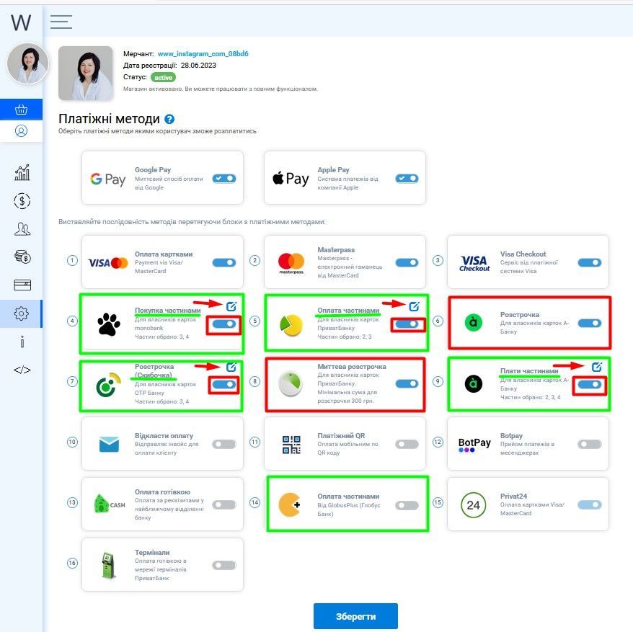Disable Покупка частинами monobank switch
The width and height of the screenshot is (633, 632).
pyautogui.click(x=224, y=324)
